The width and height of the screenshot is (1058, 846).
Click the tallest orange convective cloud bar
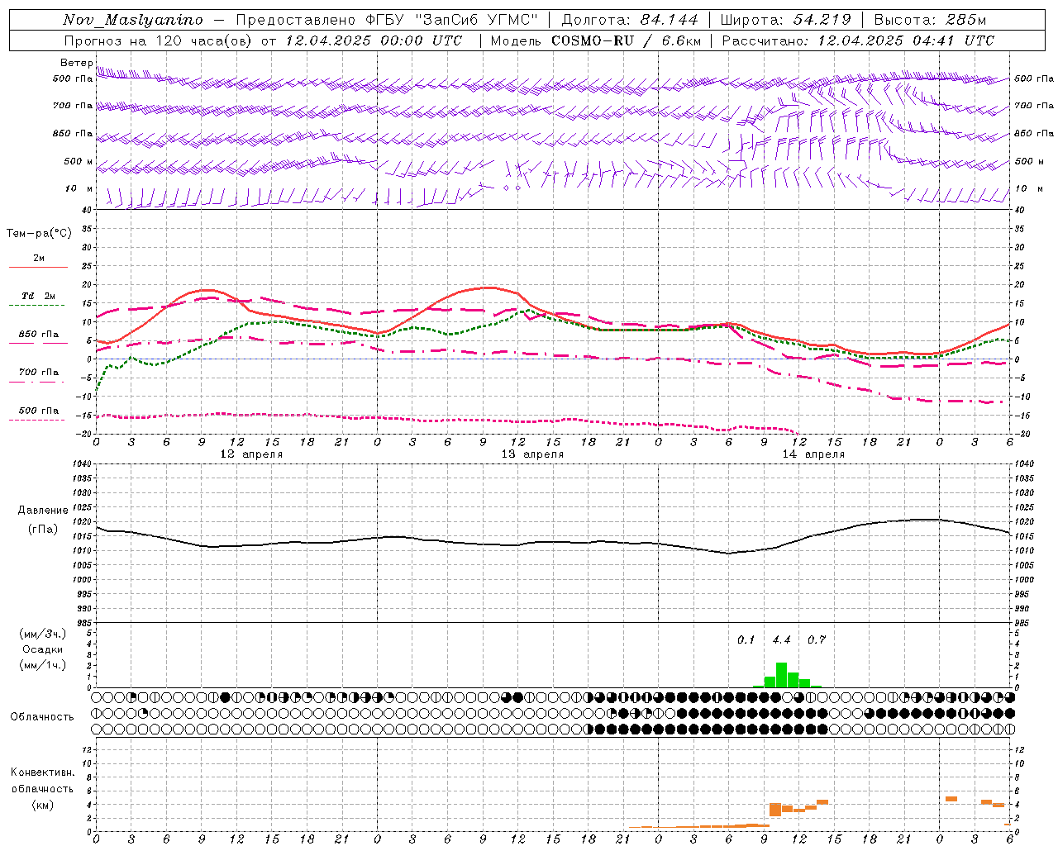click(x=775, y=810)
